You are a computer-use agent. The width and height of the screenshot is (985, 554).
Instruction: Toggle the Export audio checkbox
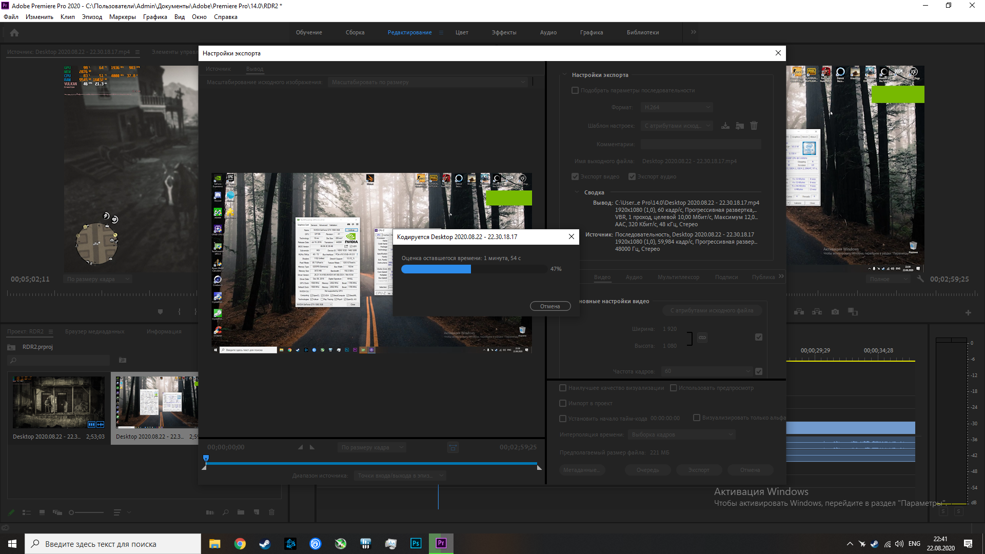click(x=632, y=176)
